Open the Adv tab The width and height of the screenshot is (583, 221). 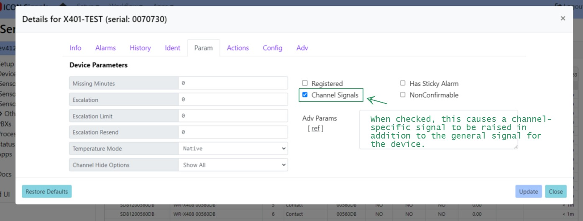(x=302, y=48)
